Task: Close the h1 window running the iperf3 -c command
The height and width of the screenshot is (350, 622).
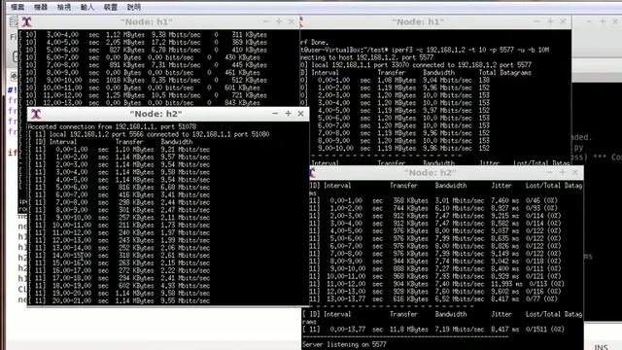Action: tap(563, 21)
